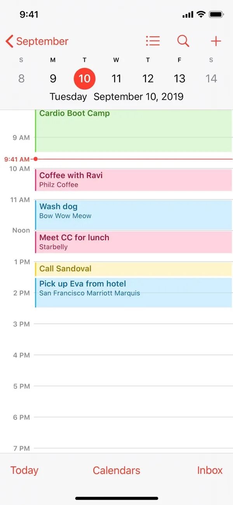Tap the cellular signal icon
The height and width of the screenshot is (505, 233).
(188, 14)
